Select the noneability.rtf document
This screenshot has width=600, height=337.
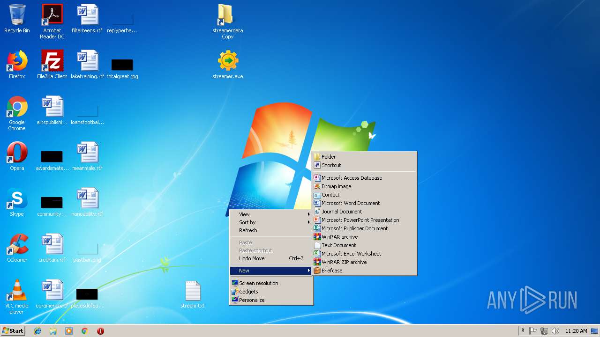point(87,202)
